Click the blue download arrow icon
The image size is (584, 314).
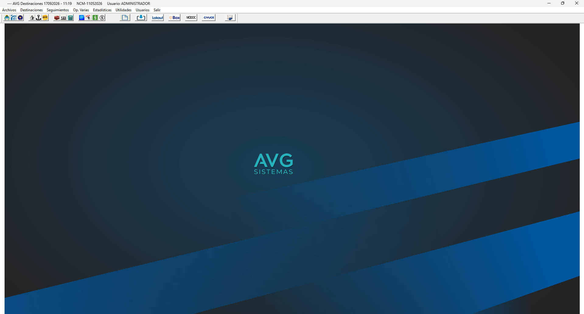[x=141, y=18]
